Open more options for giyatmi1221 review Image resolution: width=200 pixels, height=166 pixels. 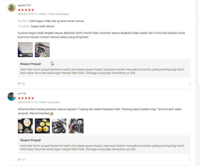190,83
